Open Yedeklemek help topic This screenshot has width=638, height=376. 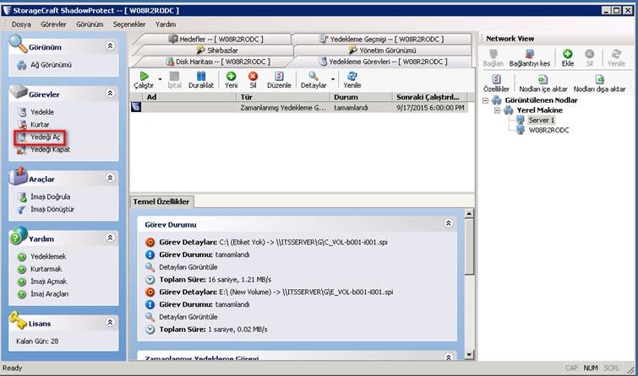48,256
